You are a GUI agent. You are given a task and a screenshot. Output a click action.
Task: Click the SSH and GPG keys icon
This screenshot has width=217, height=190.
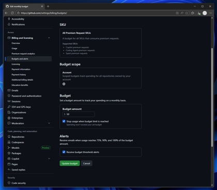pyautogui.click(x=9, y=107)
